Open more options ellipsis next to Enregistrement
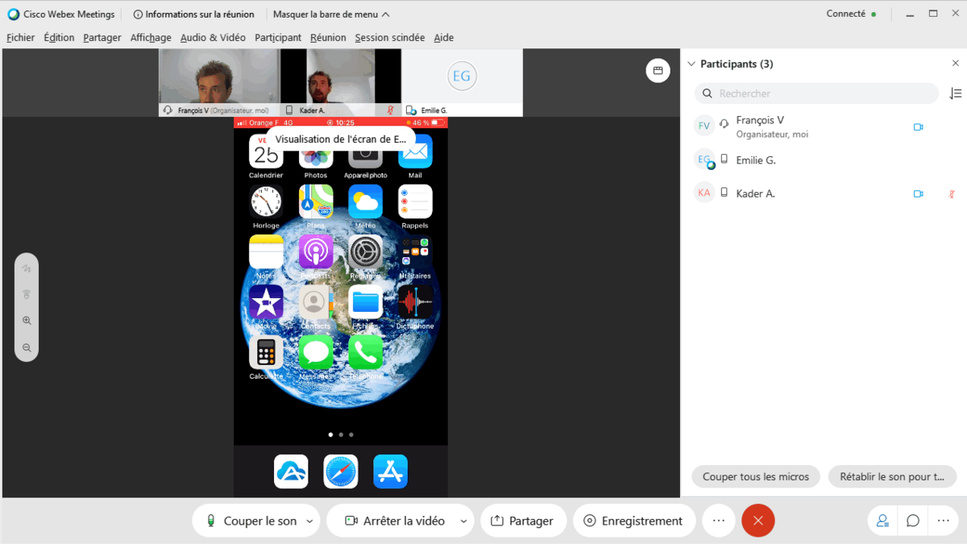967x544 pixels. (x=719, y=521)
